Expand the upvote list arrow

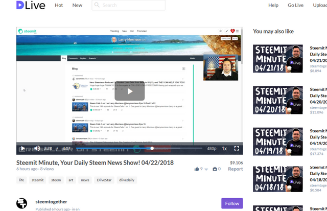pos(206,169)
